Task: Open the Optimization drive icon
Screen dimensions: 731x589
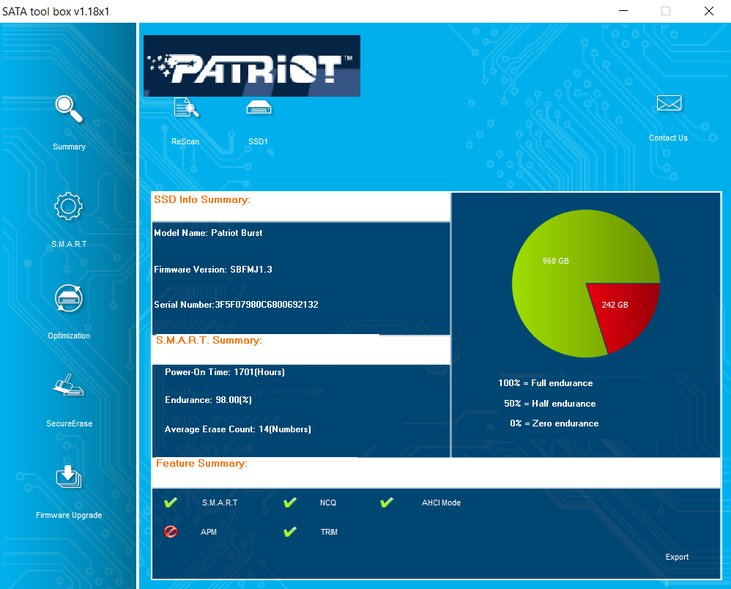Action: pos(69,298)
